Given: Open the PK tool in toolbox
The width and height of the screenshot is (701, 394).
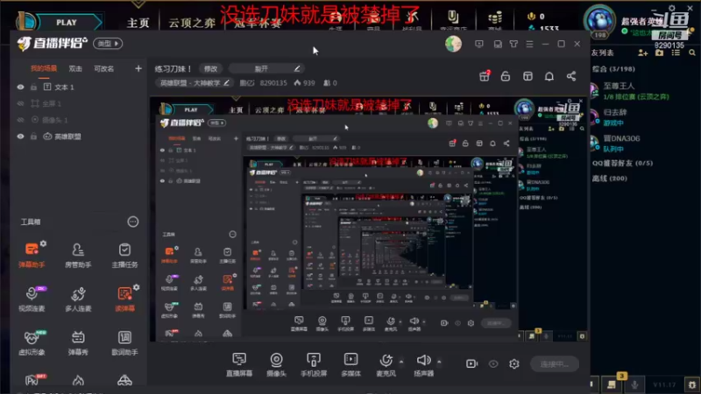Looking at the screenshot, I should pyautogui.click(x=32, y=380).
